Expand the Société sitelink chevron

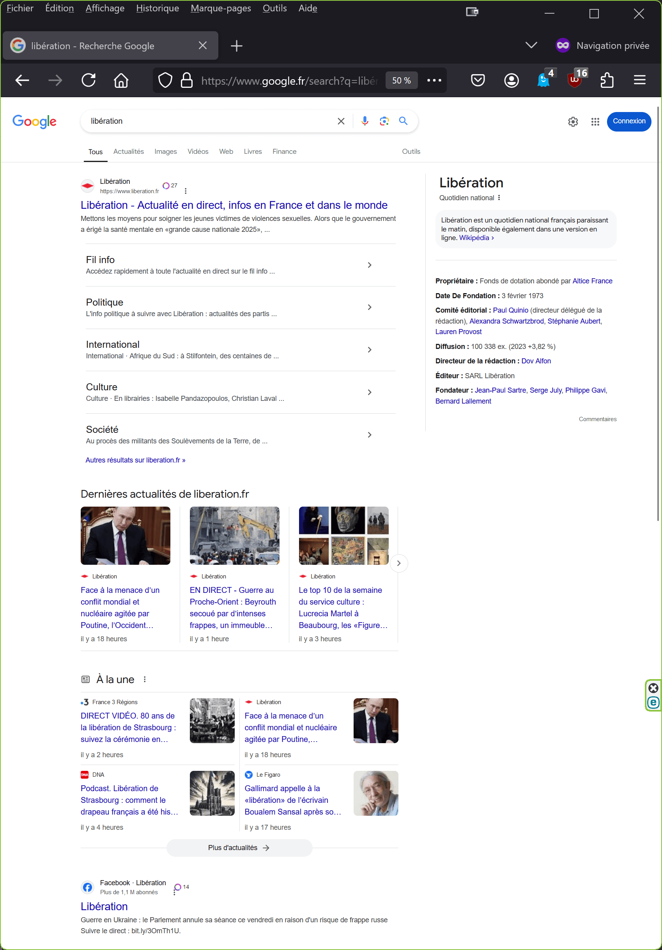click(x=370, y=434)
